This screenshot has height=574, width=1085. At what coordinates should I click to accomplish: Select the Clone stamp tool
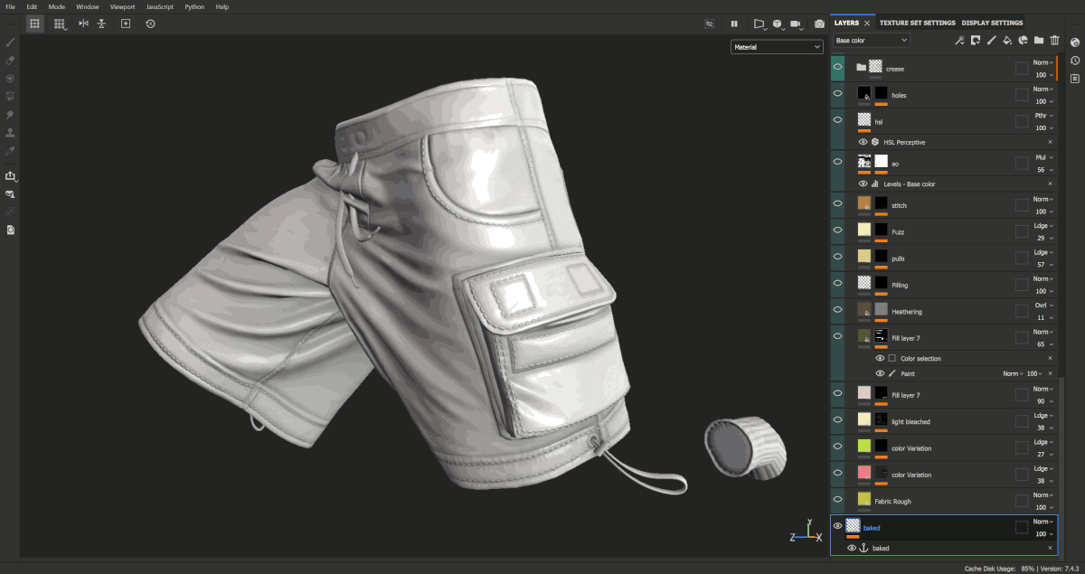click(10, 133)
